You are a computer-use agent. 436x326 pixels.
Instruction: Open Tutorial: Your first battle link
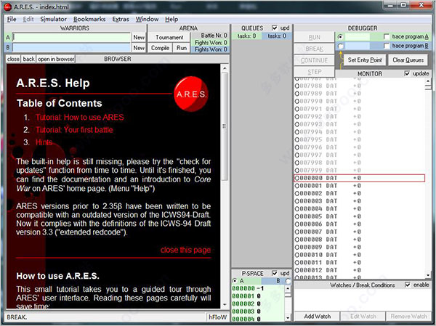coord(74,130)
